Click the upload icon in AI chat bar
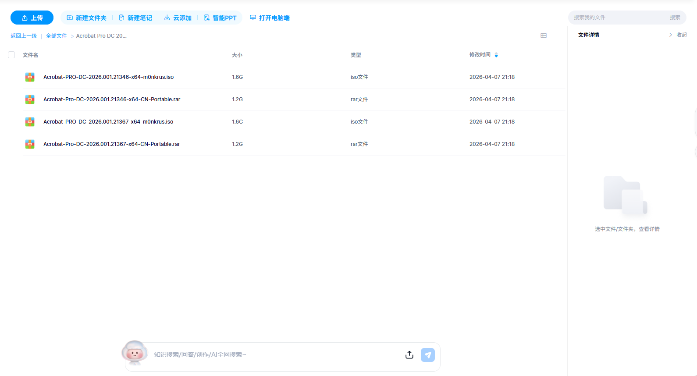697x376 pixels. [409, 355]
